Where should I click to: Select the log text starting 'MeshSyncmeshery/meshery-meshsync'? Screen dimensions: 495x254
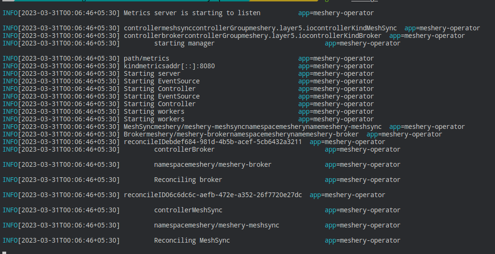253,127
